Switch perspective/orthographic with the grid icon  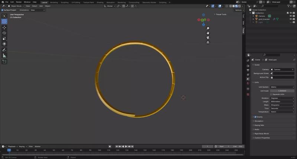[x=208, y=42]
